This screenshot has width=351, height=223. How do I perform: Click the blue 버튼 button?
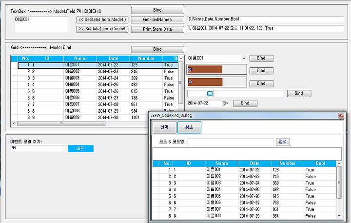pyautogui.click(x=80, y=149)
